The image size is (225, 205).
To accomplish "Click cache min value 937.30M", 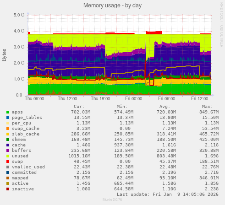I will click(x=124, y=145).
